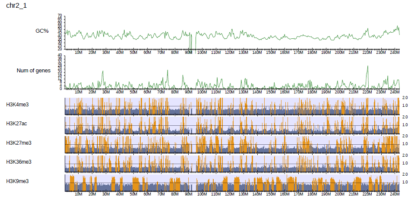
Task: Click the 220M tick label under Num of genes chart
Action: (x=367, y=92)
